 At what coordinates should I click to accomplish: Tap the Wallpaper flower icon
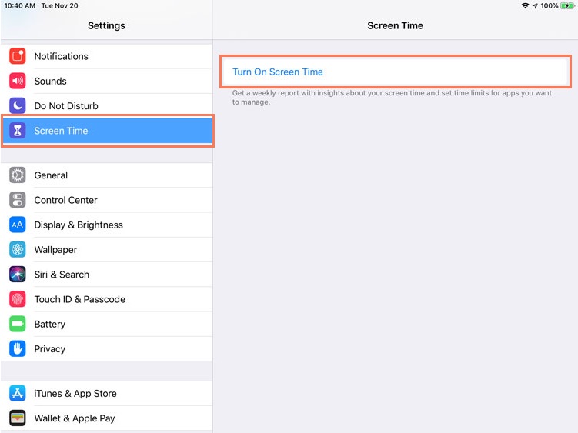click(x=18, y=249)
